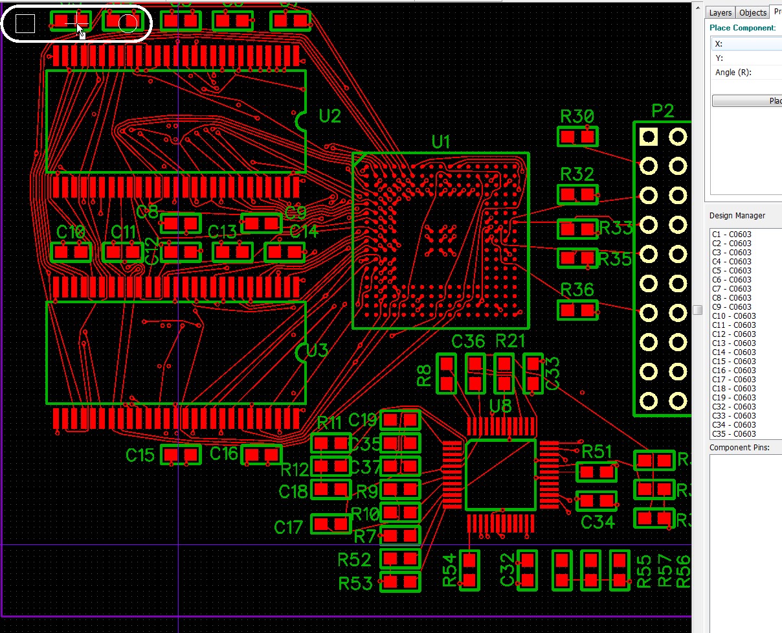Click the square pin 1 pad of P2
The height and width of the screenshot is (633, 782).
[648, 137]
